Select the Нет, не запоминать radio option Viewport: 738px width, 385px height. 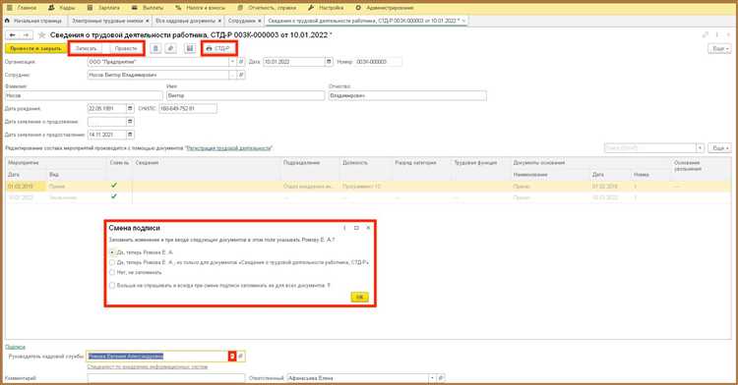112,272
